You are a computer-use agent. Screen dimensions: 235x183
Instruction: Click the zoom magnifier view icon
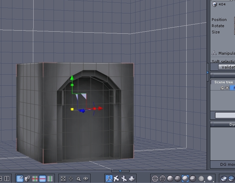point(78,179)
